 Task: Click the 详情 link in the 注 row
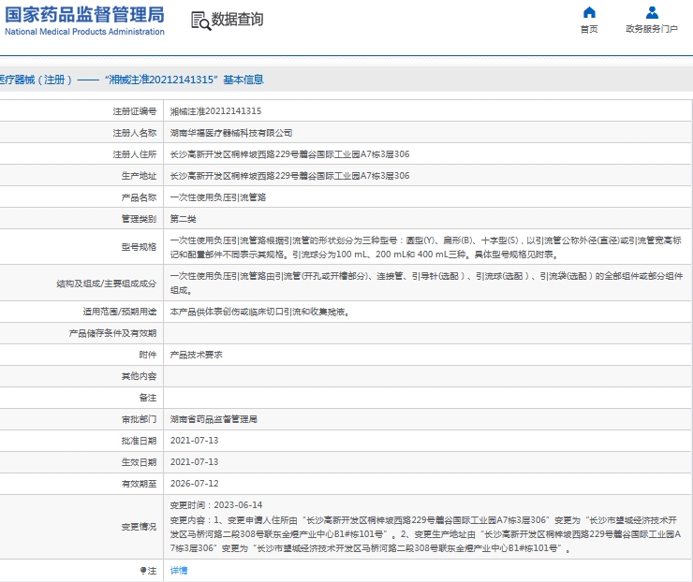point(179,571)
